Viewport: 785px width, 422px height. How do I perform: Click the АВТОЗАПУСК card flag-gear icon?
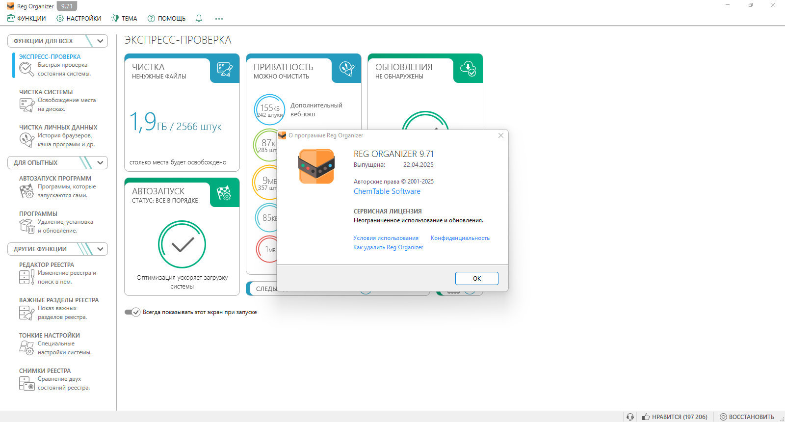224,193
